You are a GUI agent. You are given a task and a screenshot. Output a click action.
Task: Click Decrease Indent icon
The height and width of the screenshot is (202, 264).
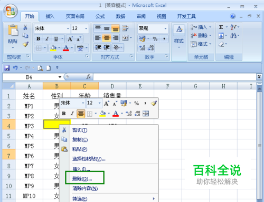click(x=98, y=47)
